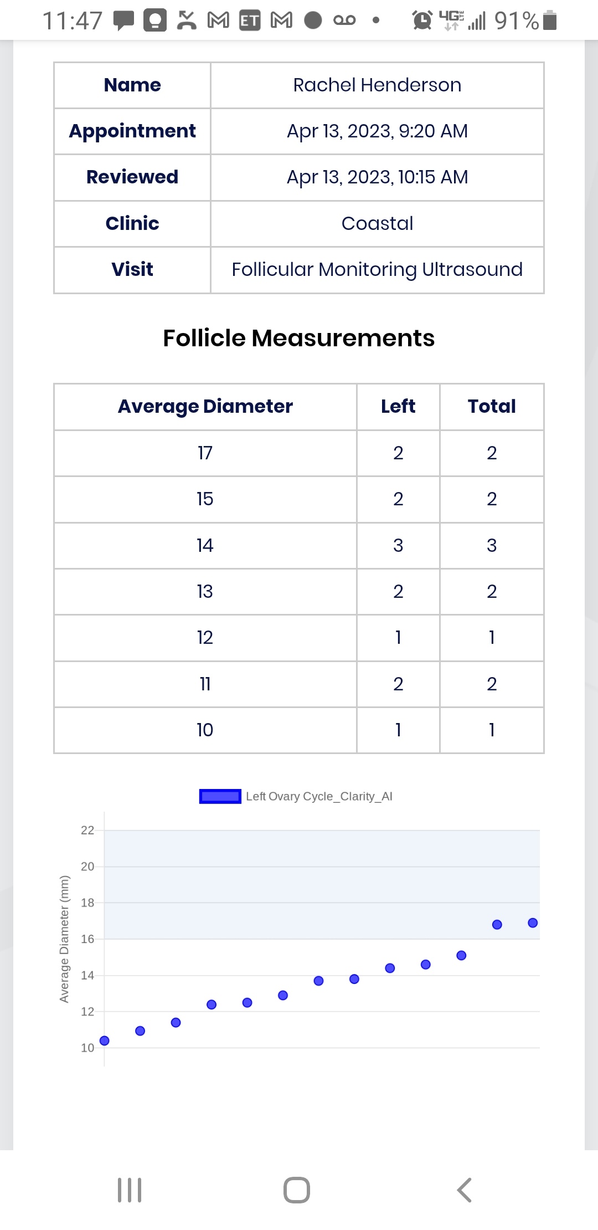
Task: Tap the Average Diameter column header
Action: click(x=205, y=406)
